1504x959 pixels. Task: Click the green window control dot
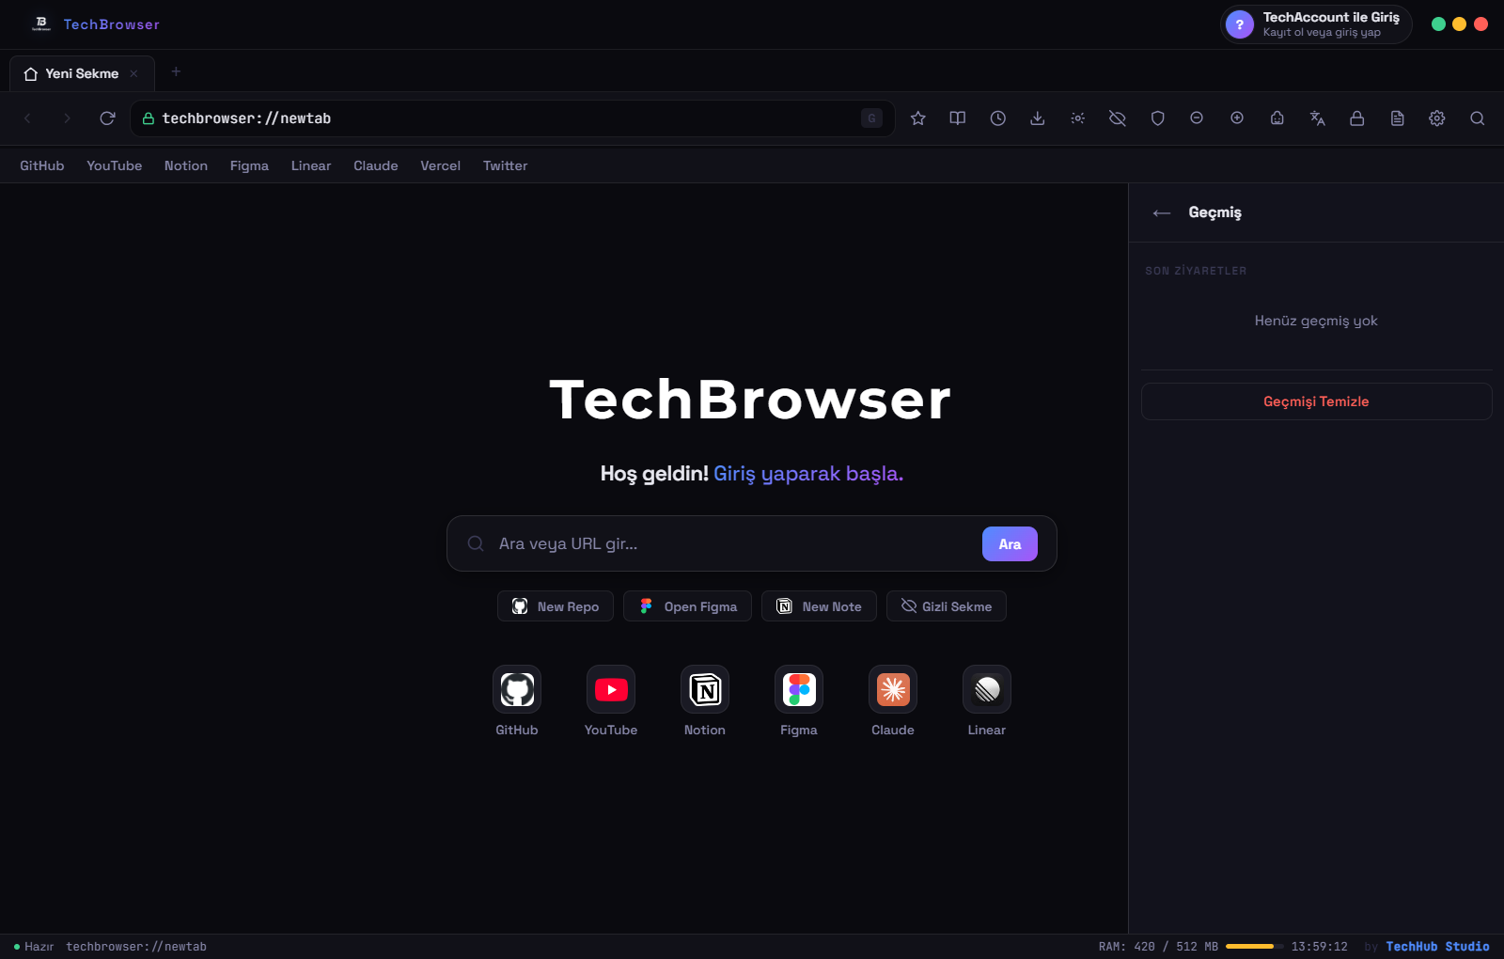1438,24
